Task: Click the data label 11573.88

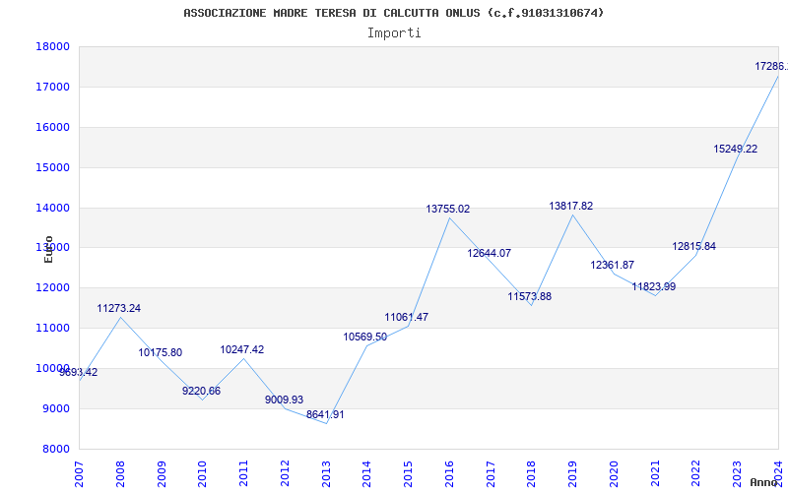Action: [530, 296]
